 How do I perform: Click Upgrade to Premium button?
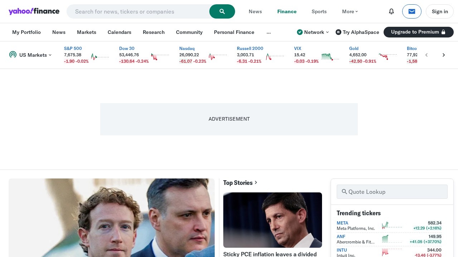419,32
